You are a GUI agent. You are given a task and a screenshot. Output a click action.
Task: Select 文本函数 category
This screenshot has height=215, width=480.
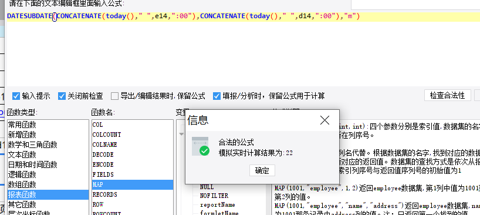(x=48, y=154)
